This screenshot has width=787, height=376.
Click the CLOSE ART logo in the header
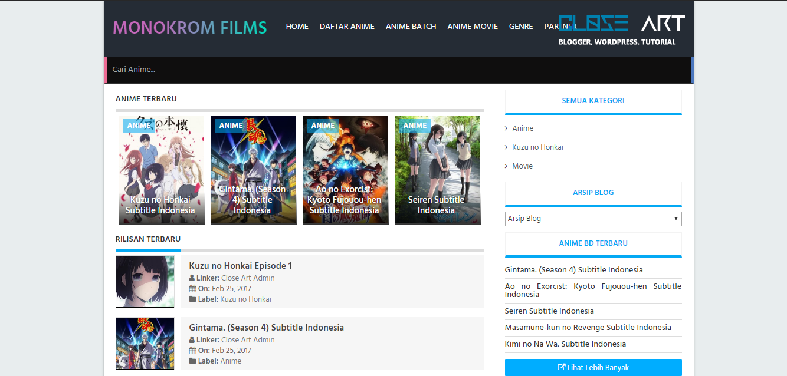[621, 29]
